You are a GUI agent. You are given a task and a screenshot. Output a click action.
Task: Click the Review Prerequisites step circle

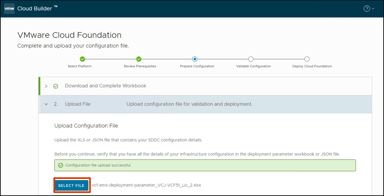(x=139, y=59)
